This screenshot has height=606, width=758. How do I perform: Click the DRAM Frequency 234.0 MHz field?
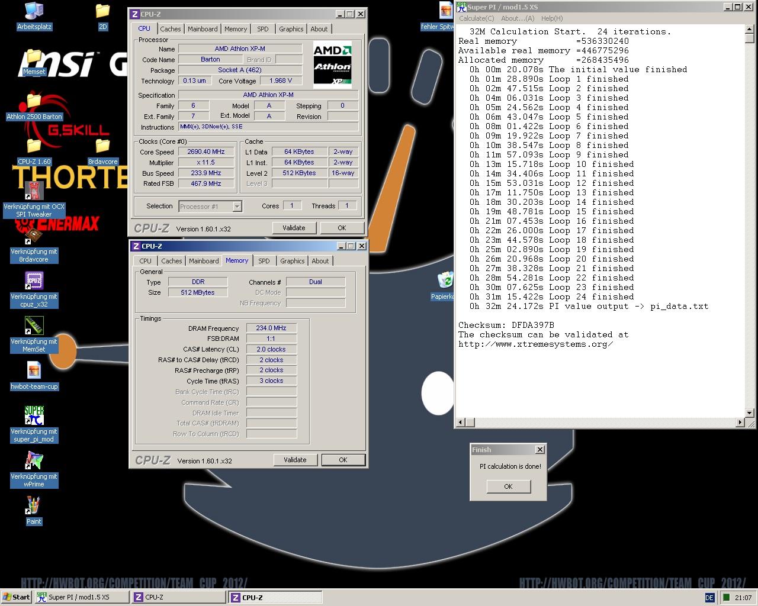pos(271,328)
